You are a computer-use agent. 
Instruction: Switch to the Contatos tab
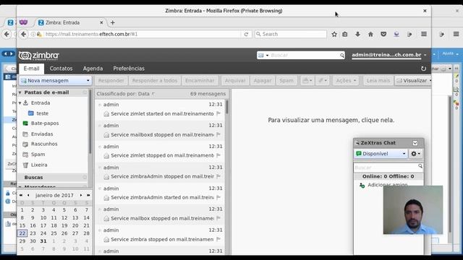61,69
